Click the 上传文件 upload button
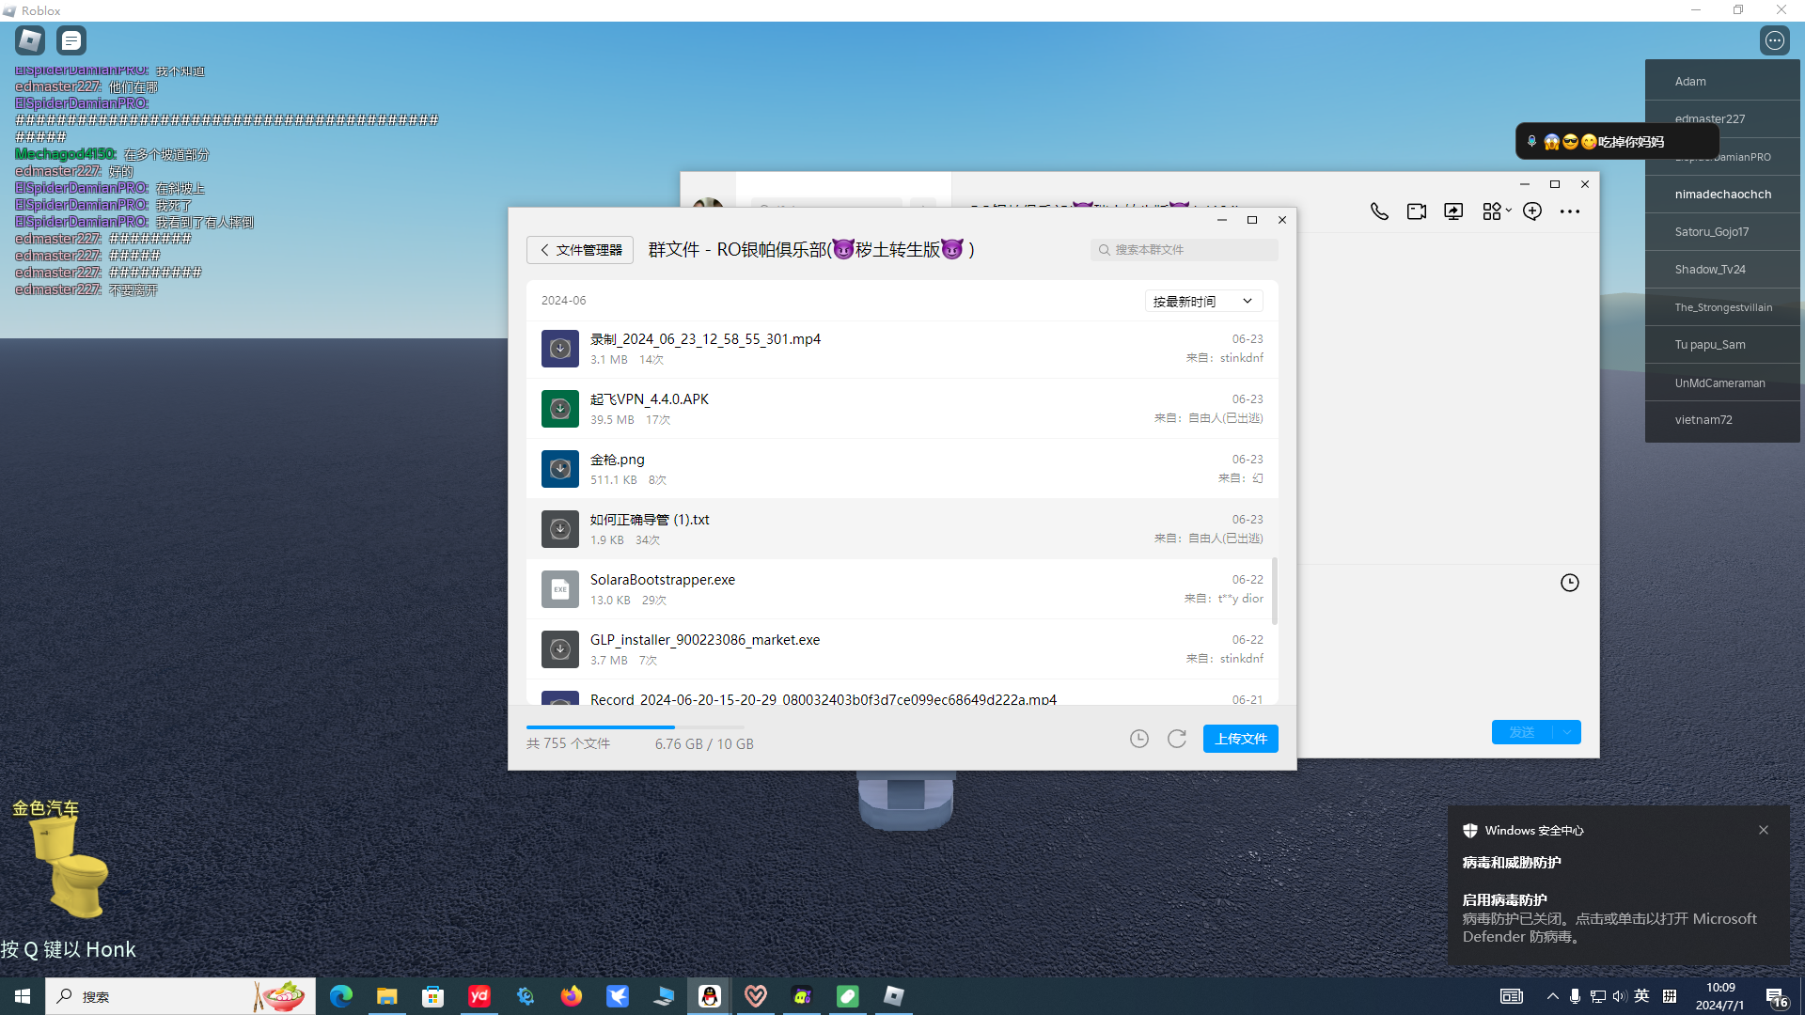 point(1241,739)
